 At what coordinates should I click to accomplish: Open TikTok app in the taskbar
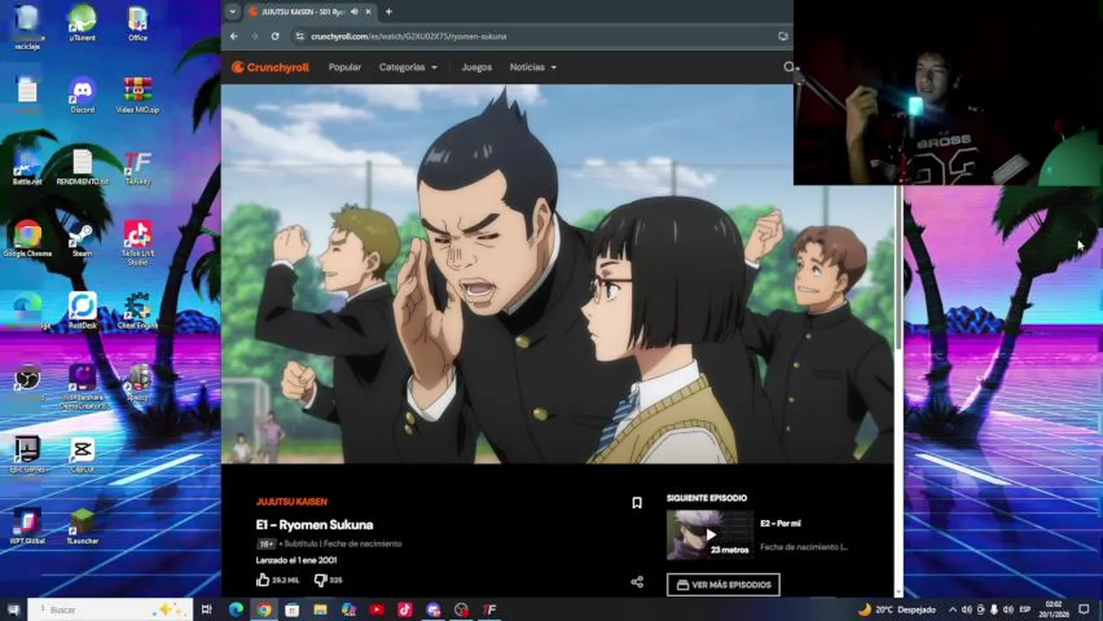point(405,610)
